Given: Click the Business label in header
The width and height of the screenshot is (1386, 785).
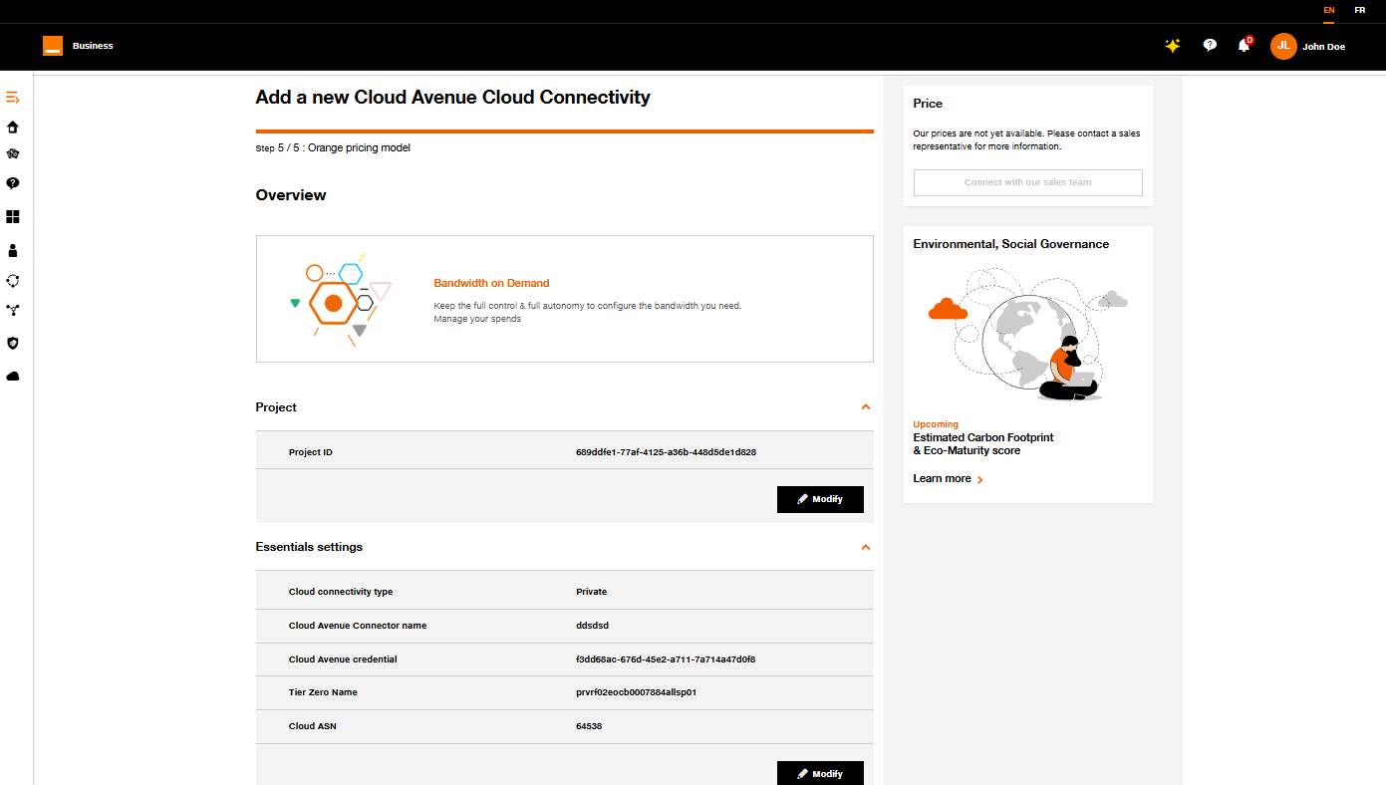Looking at the screenshot, I should click(x=93, y=46).
